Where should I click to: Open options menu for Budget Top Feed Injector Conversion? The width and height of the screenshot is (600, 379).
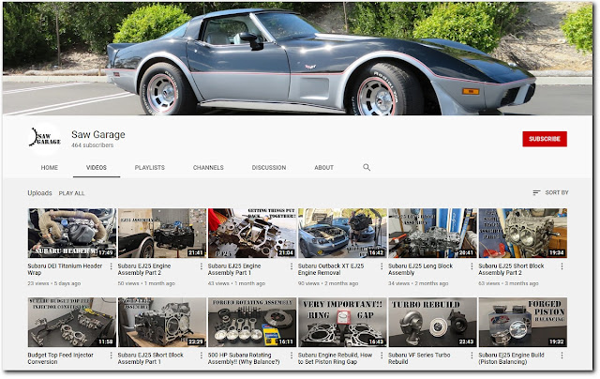coord(111,356)
